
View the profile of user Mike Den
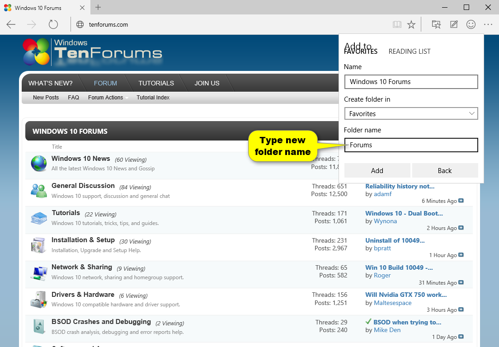pyautogui.click(x=387, y=330)
